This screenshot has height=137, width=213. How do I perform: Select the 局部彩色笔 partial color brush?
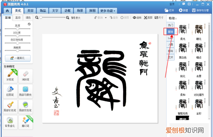coord(10,107)
